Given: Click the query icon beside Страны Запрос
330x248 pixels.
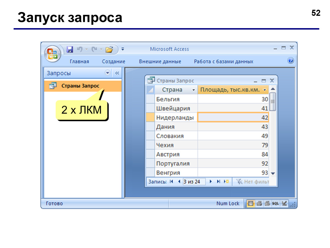Looking at the screenshot, I should pyautogui.click(x=53, y=86).
